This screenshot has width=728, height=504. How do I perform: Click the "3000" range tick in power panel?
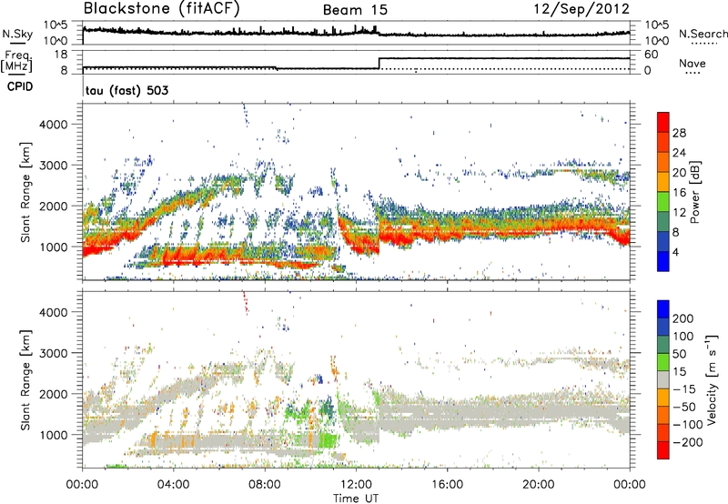(x=53, y=166)
